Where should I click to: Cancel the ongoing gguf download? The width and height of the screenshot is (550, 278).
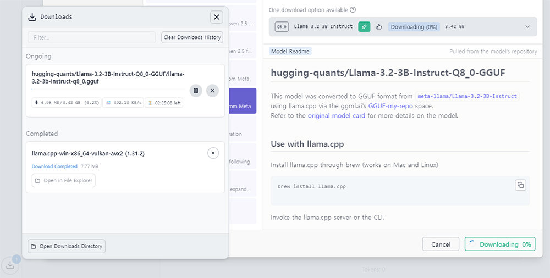pyautogui.click(x=213, y=90)
